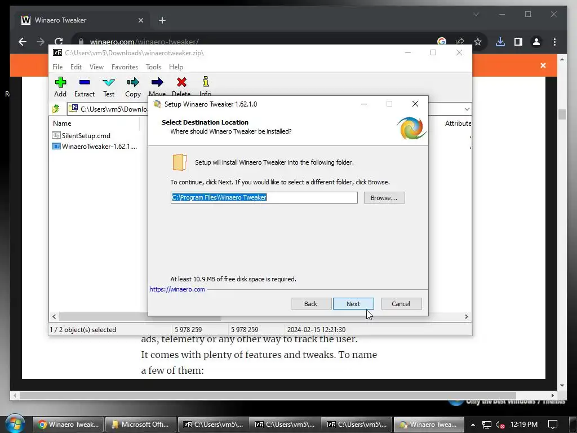Click the webpage vertical scrollbar thumb
This screenshot has height=433, width=577.
click(x=562, y=114)
